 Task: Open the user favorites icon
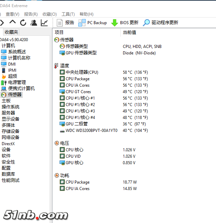coord(34,23)
